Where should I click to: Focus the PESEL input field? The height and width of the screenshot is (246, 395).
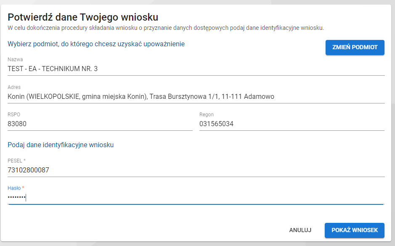pos(196,170)
